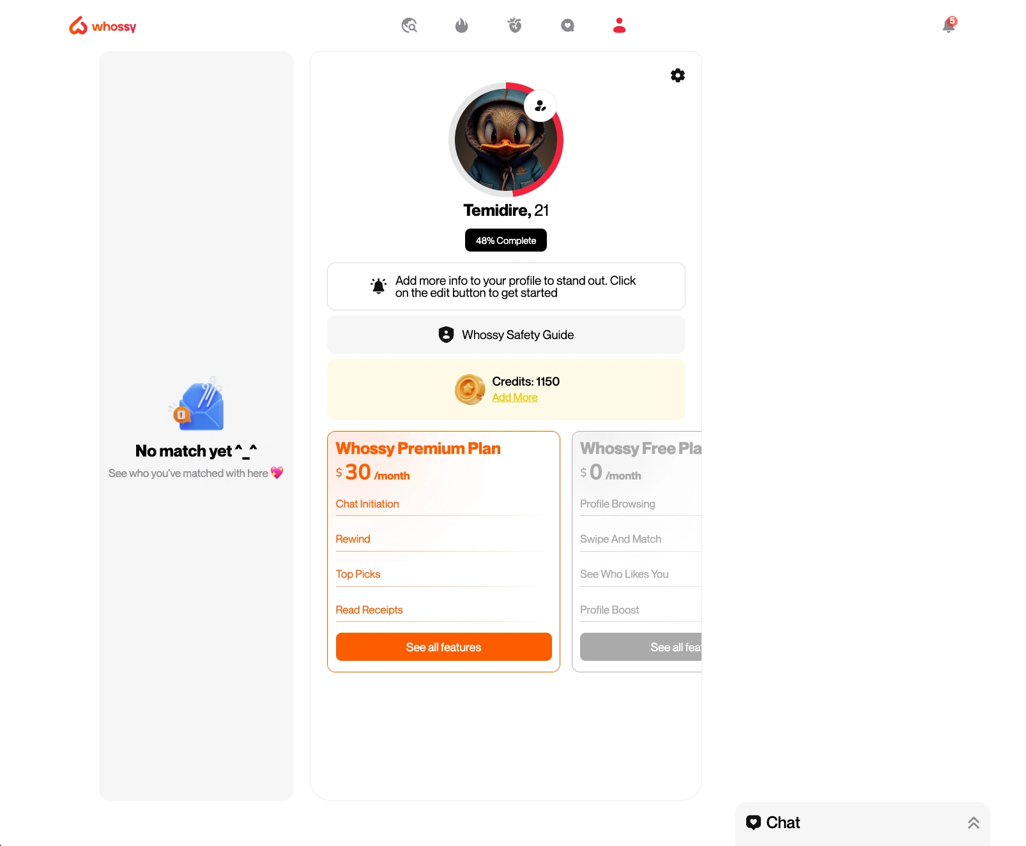Image resolution: width=1026 pixels, height=846 pixels.
Task: Click See all features on Free Plan
Action: coord(641,647)
